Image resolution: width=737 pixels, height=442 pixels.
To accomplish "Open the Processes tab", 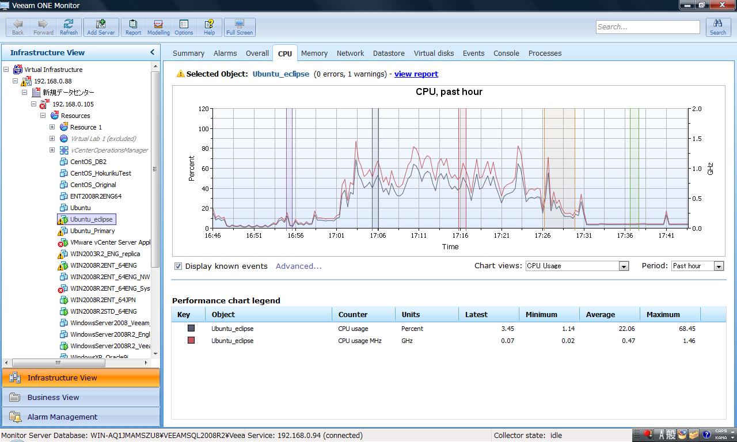I will (x=545, y=53).
